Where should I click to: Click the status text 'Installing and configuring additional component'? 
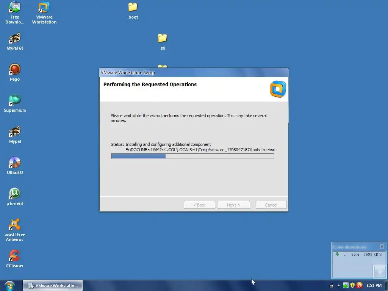tap(168, 144)
